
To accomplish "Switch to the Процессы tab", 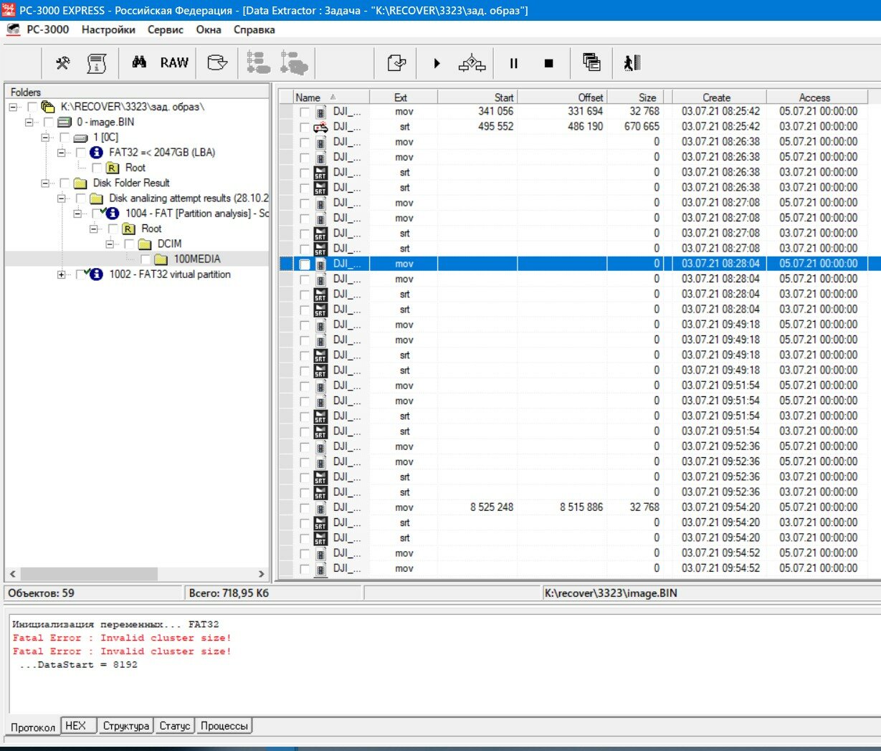I will pyautogui.click(x=224, y=726).
